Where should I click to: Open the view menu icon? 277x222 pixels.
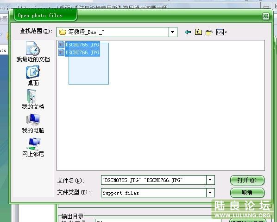tap(221, 32)
